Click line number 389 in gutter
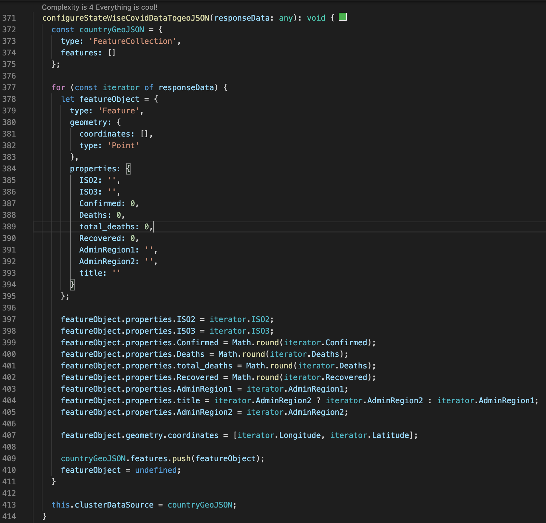 coord(9,227)
